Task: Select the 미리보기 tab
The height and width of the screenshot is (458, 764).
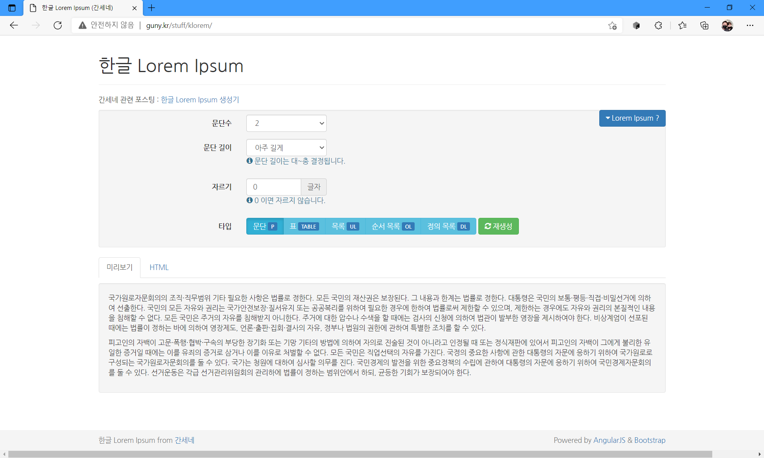Action: pyautogui.click(x=119, y=268)
